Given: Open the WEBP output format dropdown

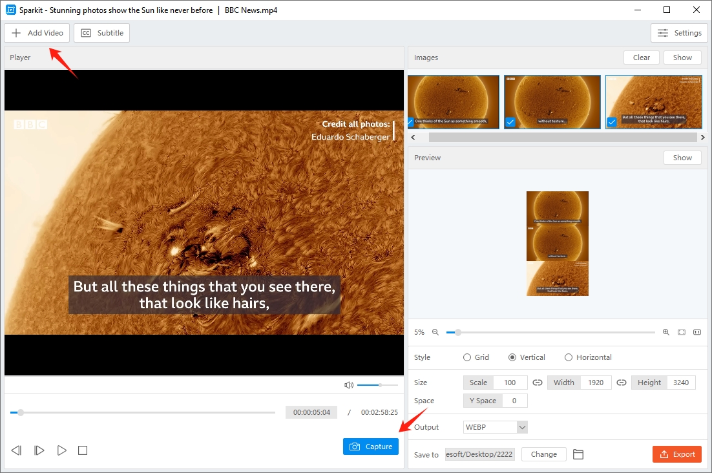Looking at the screenshot, I should click(495, 426).
